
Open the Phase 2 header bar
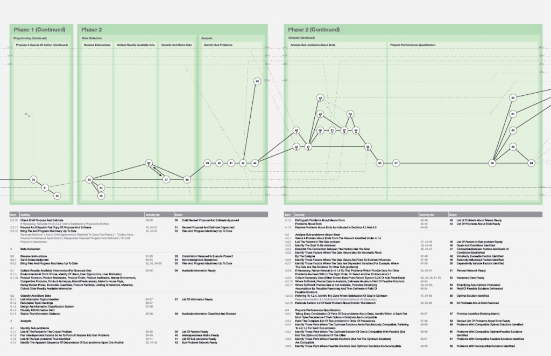coord(91,30)
